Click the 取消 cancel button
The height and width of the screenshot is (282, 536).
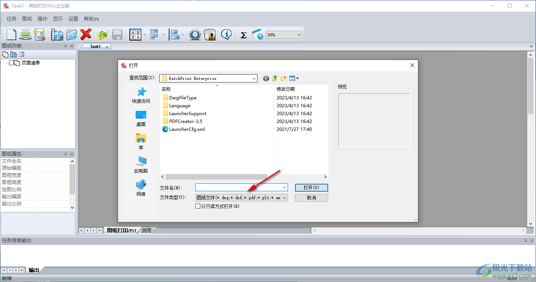(x=311, y=198)
